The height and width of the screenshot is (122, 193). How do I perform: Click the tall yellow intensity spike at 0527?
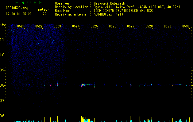point(130,118)
